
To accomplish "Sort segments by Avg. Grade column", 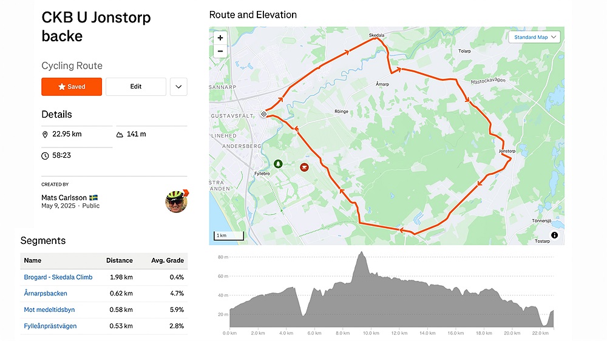I will (168, 261).
